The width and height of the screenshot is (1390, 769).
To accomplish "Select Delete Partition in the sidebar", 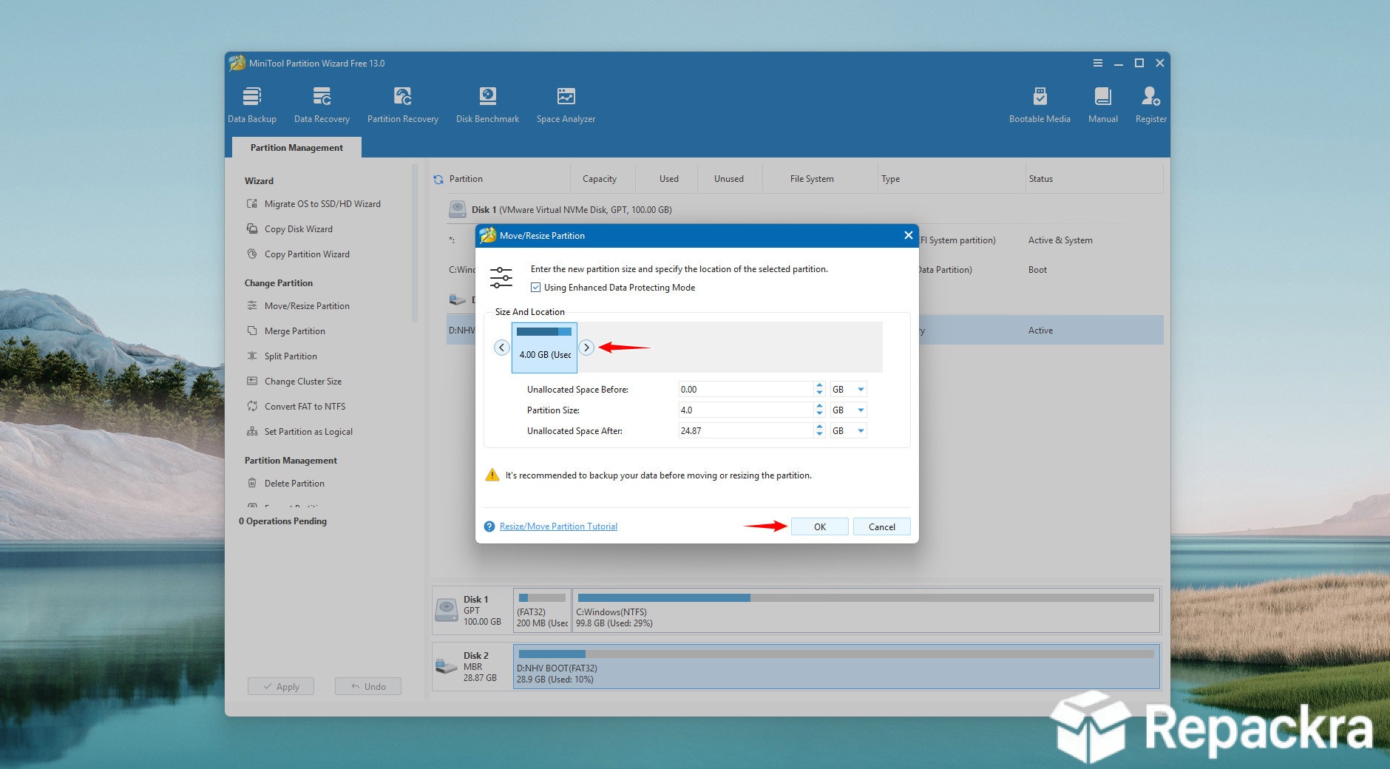I will point(286,484).
